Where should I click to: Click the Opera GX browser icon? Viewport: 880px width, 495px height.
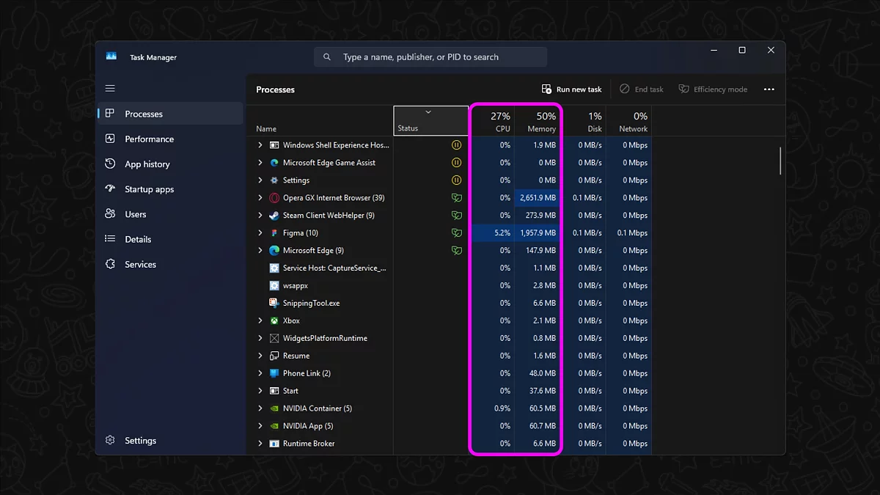[274, 198]
